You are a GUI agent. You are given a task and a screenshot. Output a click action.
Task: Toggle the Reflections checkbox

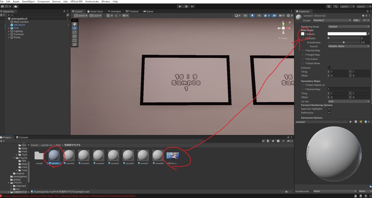tap(329, 113)
